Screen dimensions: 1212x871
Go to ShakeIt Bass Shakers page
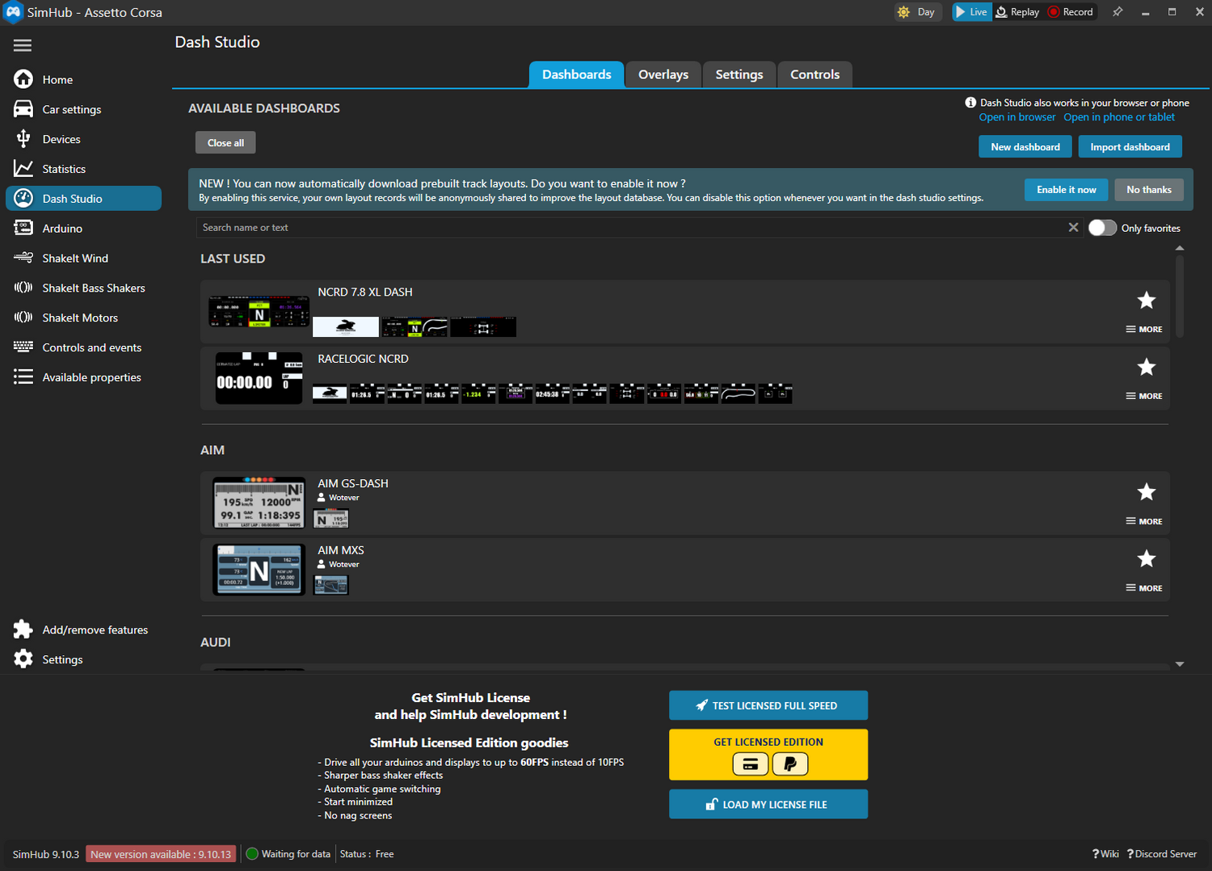[93, 288]
